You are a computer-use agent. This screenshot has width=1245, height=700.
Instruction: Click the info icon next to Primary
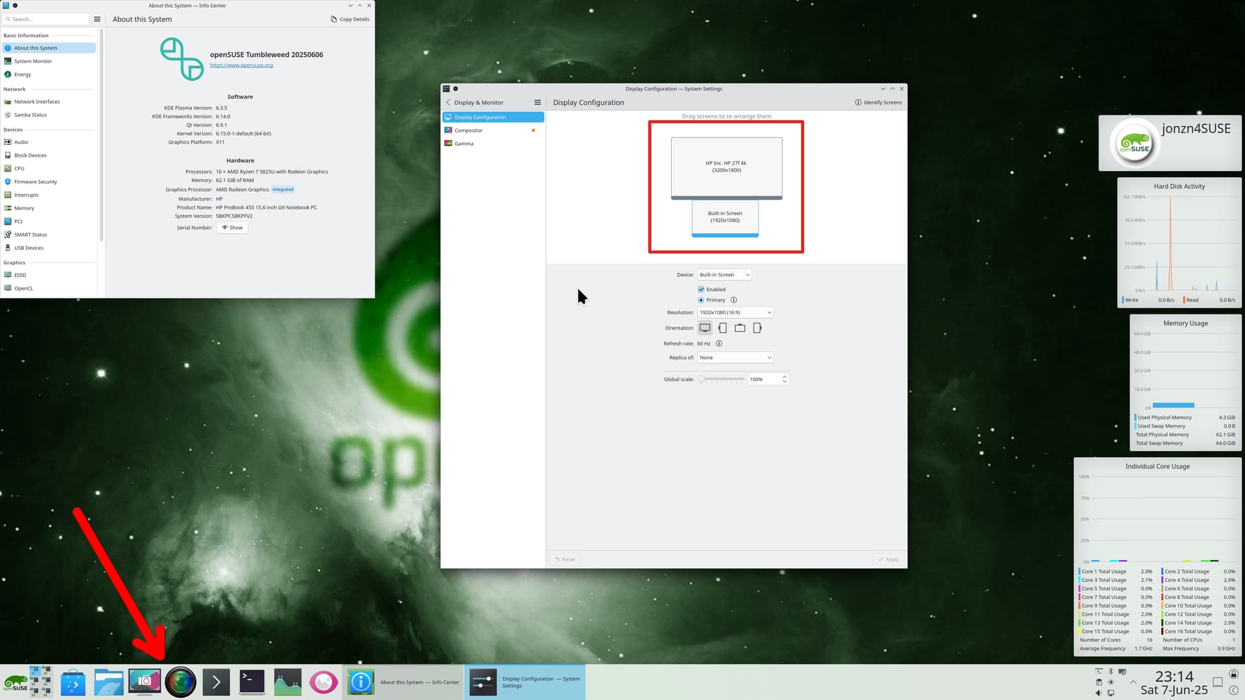[733, 300]
